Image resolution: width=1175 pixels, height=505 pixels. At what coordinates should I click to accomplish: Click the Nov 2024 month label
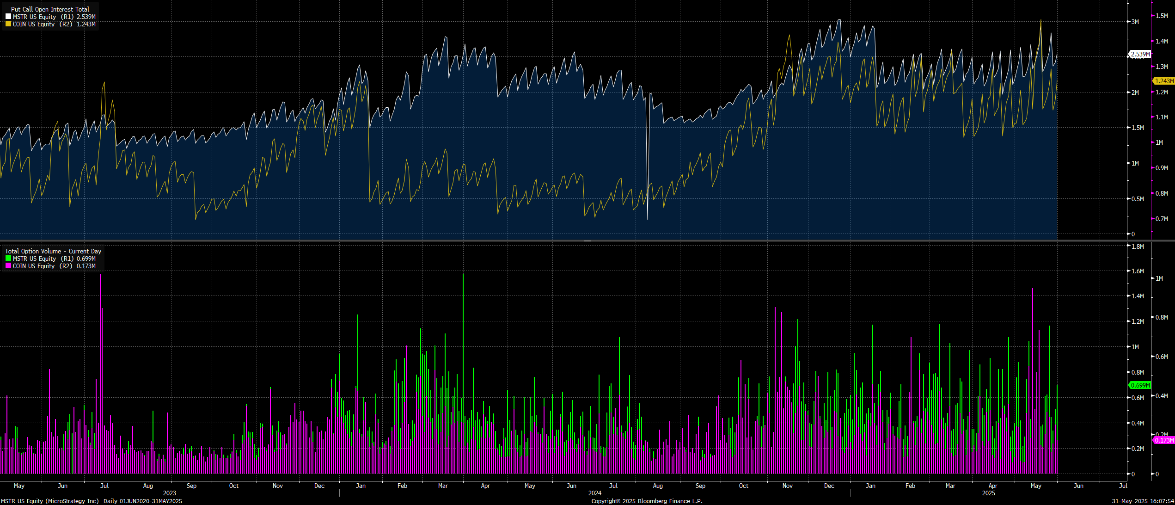point(788,486)
